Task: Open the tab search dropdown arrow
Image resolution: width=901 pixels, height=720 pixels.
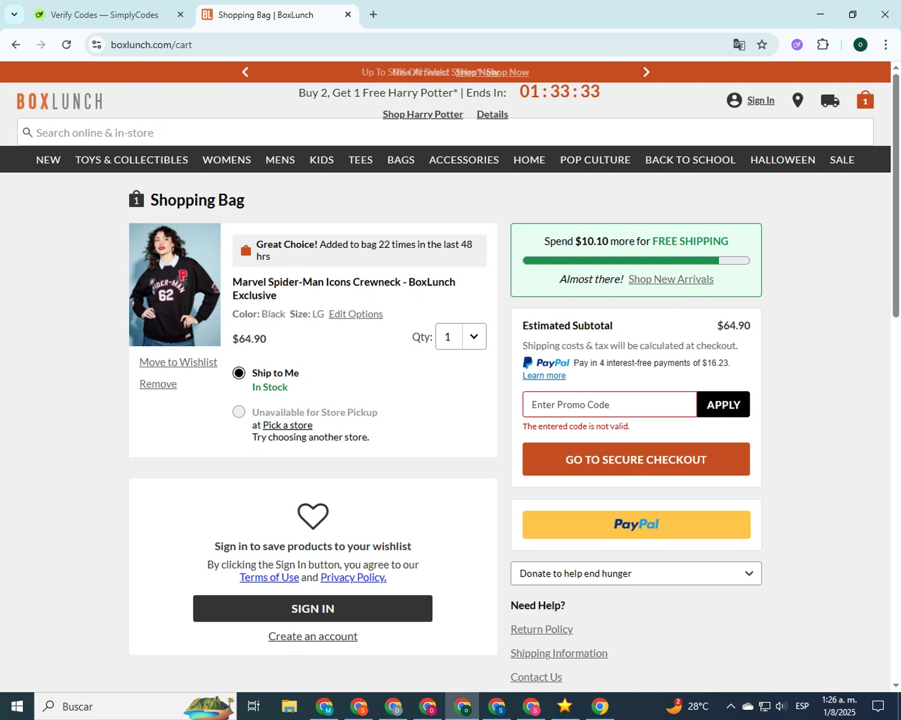Action: pyautogui.click(x=14, y=14)
